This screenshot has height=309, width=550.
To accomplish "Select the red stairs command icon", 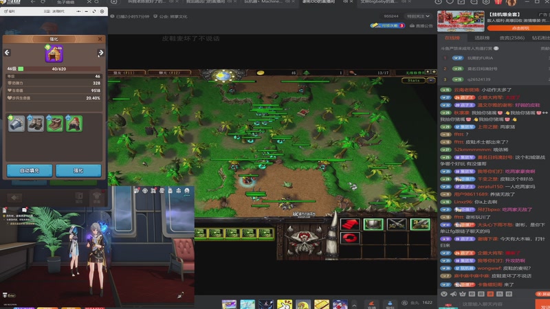I will (350, 224).
